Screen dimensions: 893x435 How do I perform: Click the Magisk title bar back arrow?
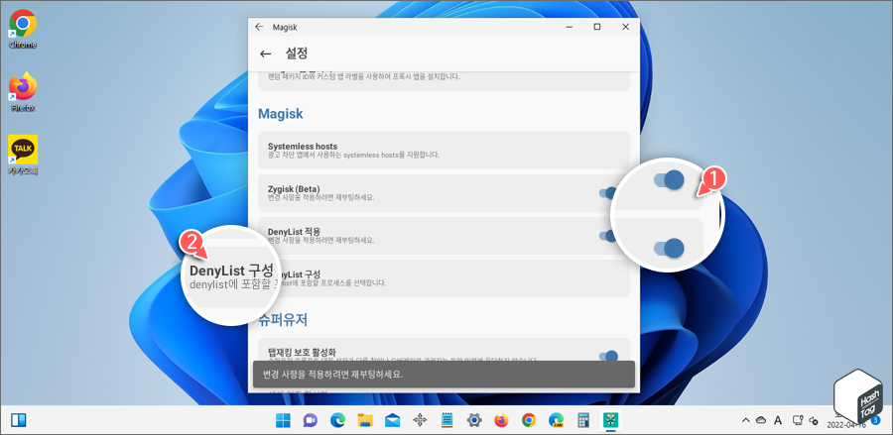click(259, 27)
